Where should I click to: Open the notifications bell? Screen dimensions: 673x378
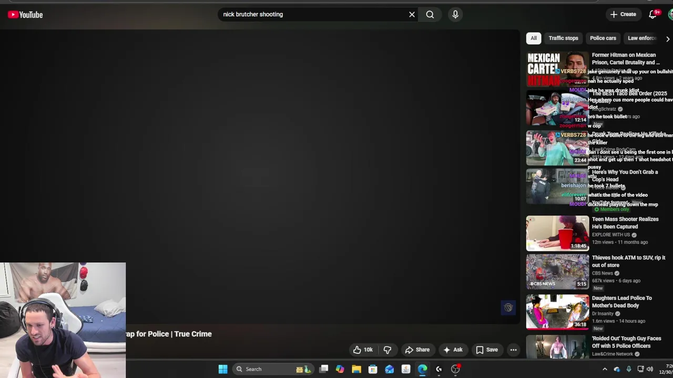[x=652, y=15]
